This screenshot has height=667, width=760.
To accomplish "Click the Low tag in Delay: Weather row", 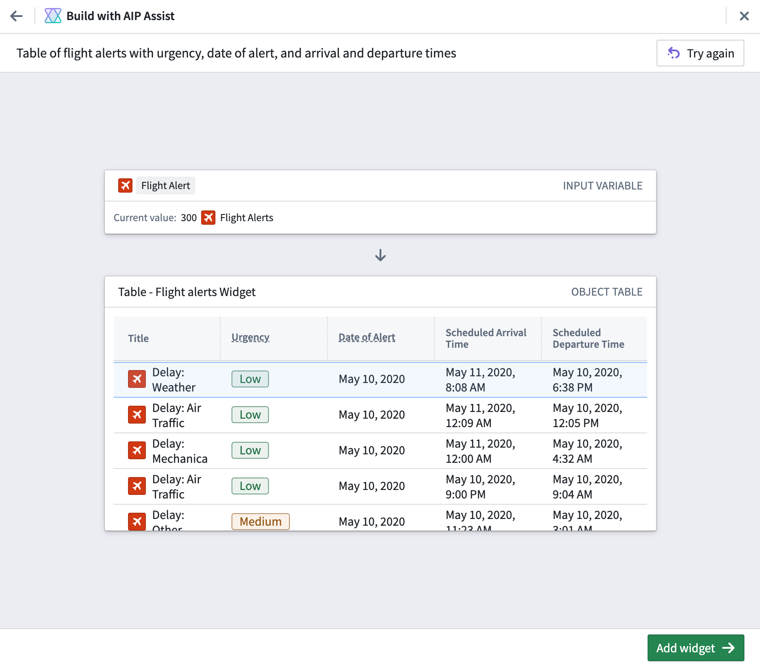I will [250, 379].
